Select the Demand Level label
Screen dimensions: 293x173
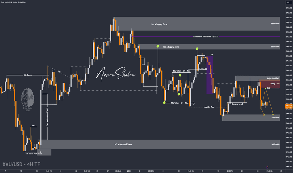tap(237, 104)
